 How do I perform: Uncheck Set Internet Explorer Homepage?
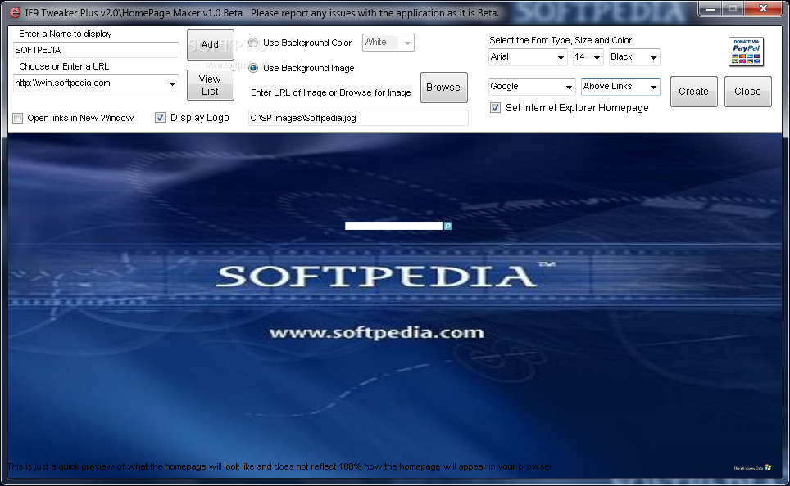pyautogui.click(x=495, y=108)
